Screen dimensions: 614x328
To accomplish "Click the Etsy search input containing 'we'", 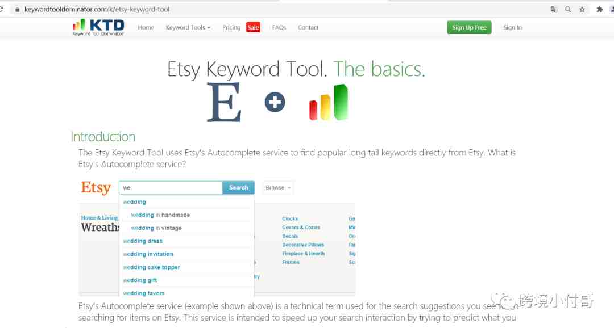I will (x=171, y=188).
